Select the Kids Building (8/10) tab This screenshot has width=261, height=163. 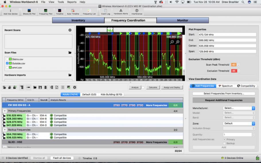pyautogui.click(x=111, y=94)
